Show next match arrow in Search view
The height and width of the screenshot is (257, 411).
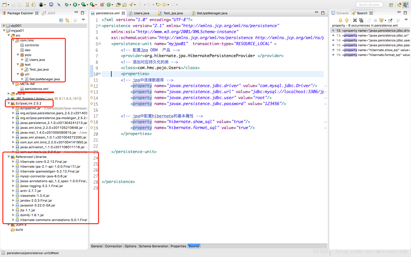click(341, 20)
